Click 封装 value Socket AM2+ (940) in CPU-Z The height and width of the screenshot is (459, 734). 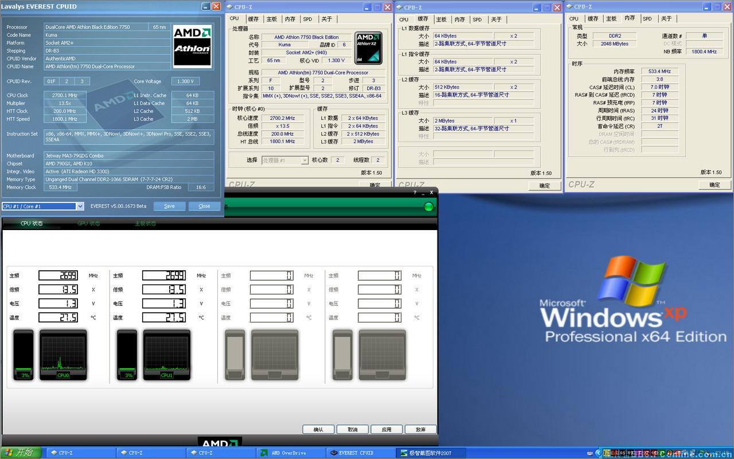306,52
